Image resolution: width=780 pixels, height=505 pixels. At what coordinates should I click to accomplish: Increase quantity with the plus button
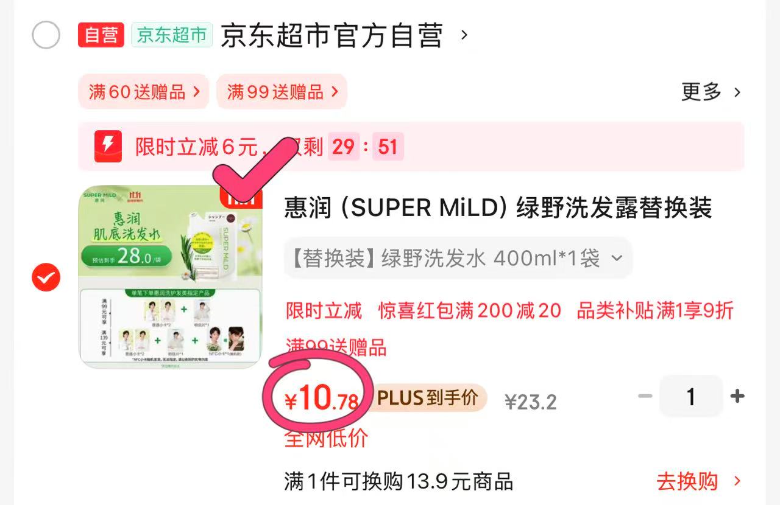(x=737, y=397)
